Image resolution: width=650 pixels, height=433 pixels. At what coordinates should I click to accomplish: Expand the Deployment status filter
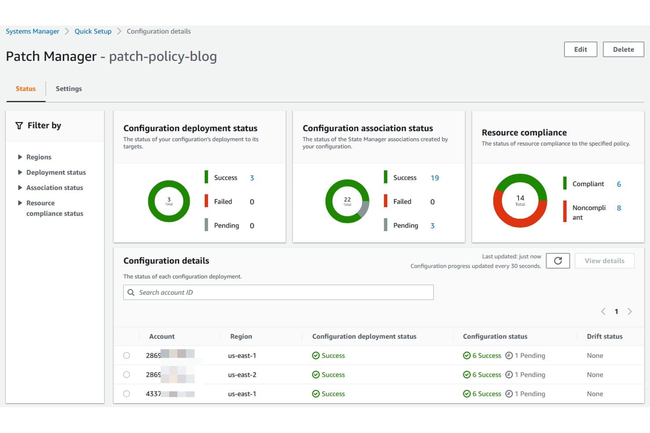[20, 172]
